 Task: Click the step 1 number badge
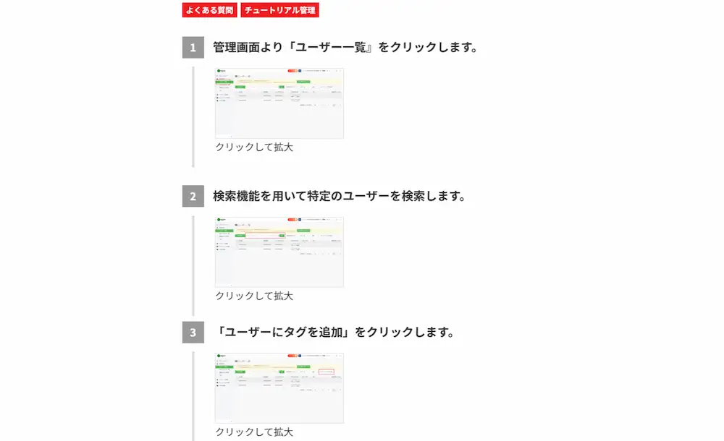pyautogui.click(x=193, y=48)
